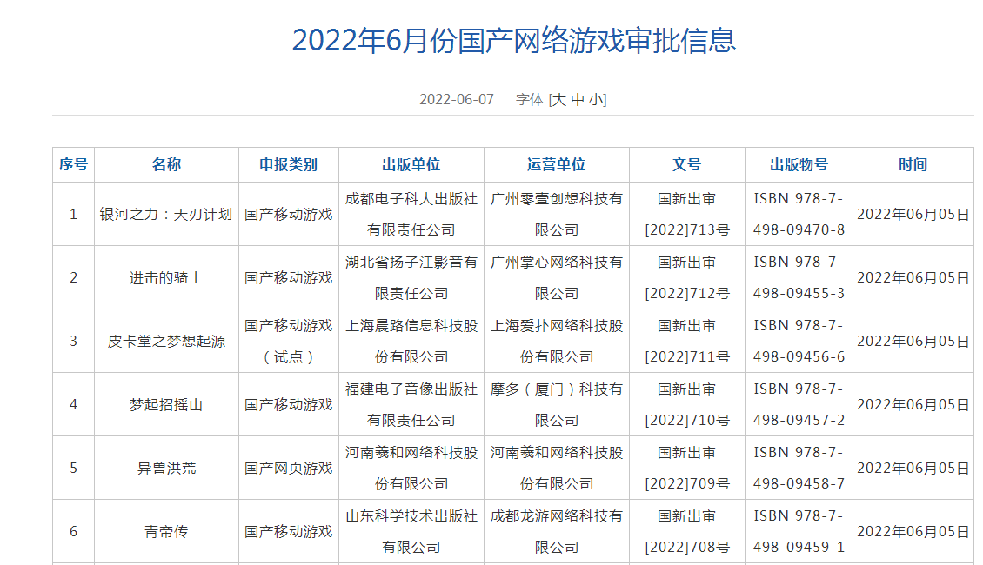Click the 出版单位 column header
This screenshot has height=565, width=983.
tap(411, 164)
